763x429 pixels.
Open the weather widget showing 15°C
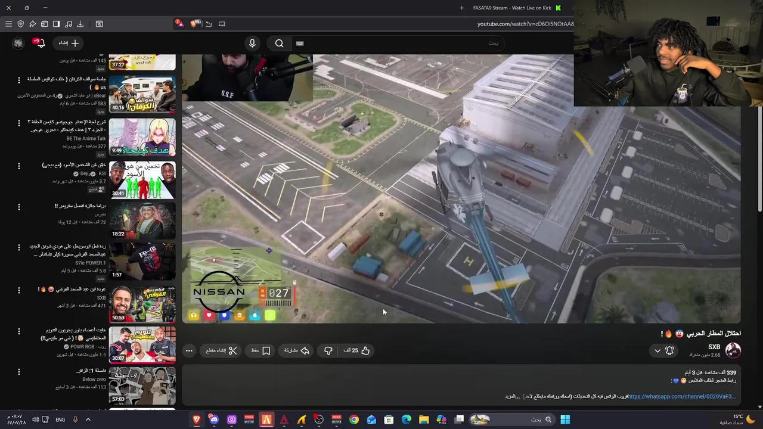[x=739, y=419]
